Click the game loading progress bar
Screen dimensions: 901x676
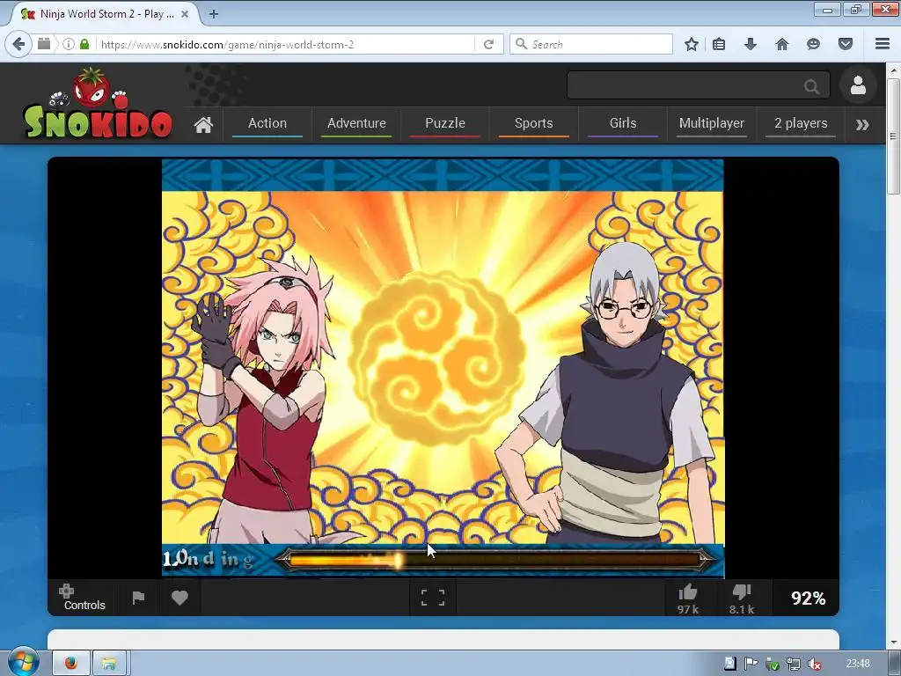coord(495,559)
